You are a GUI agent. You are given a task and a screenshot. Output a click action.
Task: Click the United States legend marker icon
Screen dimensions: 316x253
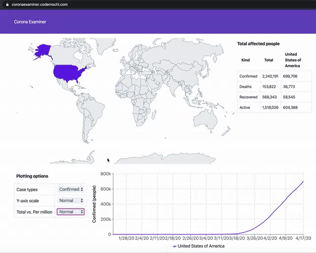[x=175, y=247]
